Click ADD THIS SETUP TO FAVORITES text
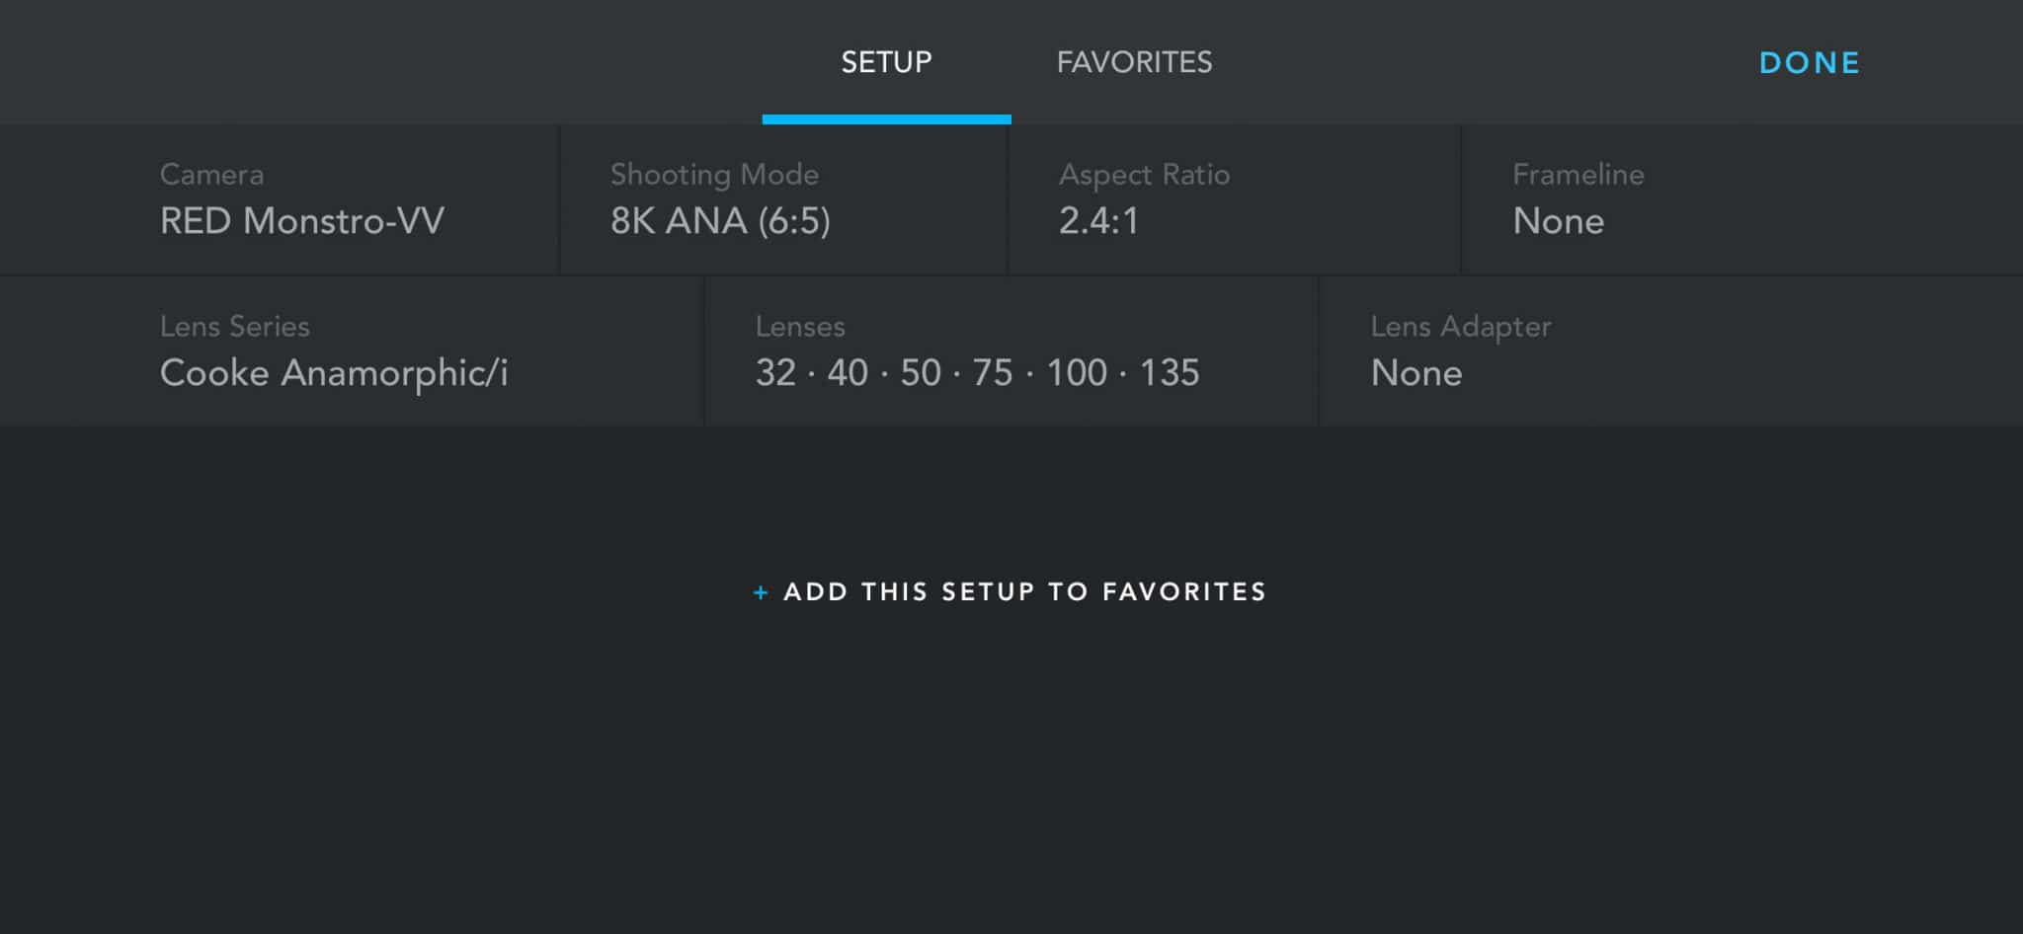This screenshot has width=2023, height=934. click(x=1024, y=592)
